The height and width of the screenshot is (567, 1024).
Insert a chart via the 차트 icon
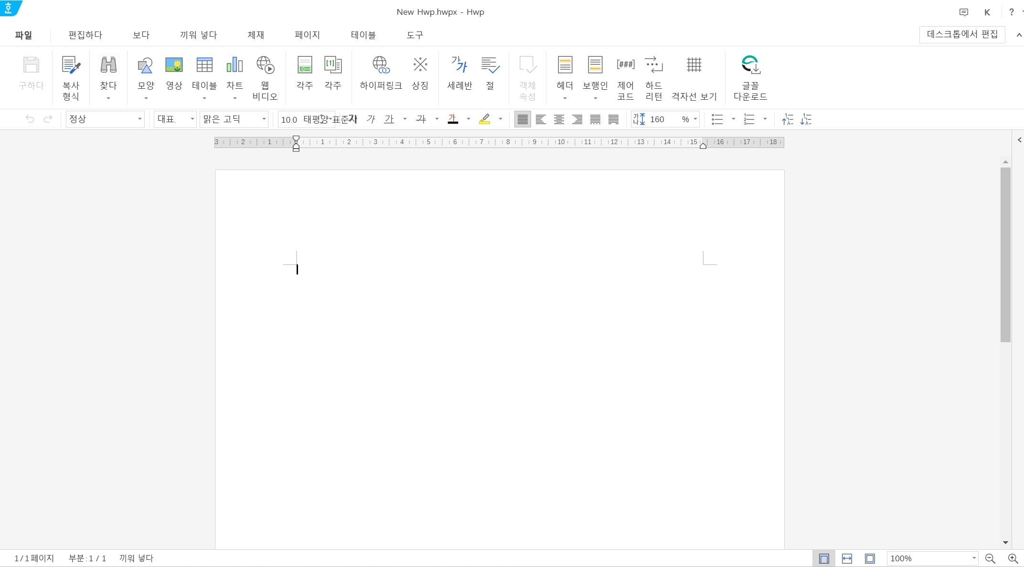[235, 65]
